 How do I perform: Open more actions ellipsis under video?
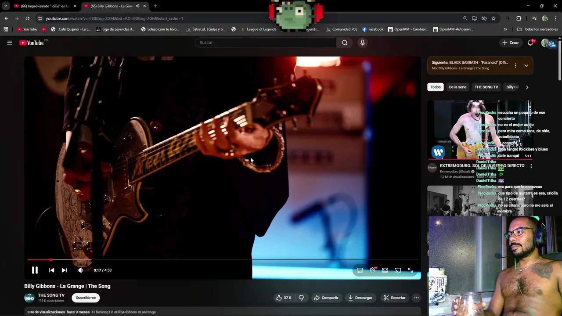416,298
